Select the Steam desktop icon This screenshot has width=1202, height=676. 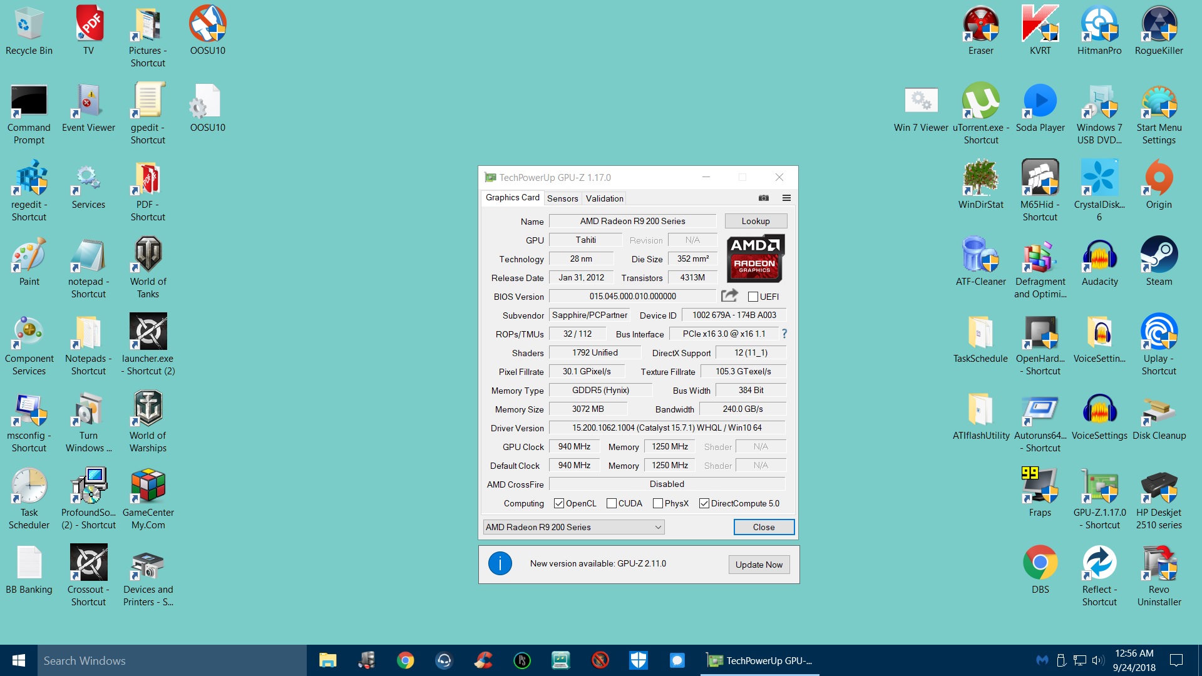click(1159, 262)
